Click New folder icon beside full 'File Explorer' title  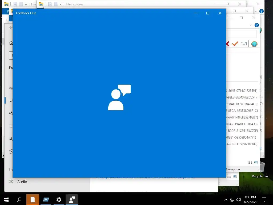(56, 4)
